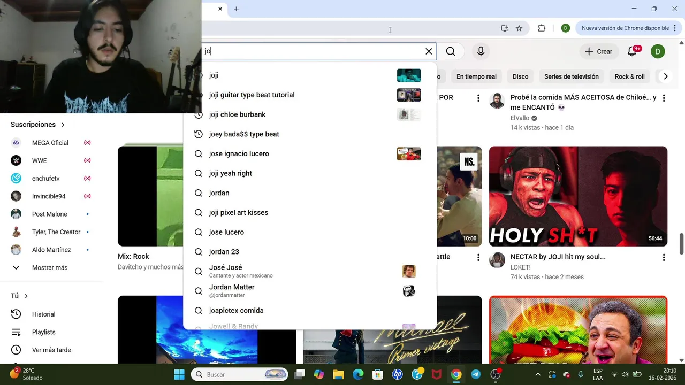Select the 'joji' suggestion
The width and height of the screenshot is (685, 385).
tap(310, 75)
